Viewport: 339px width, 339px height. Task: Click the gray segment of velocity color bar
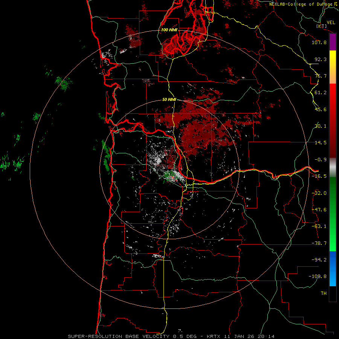tap(333, 168)
